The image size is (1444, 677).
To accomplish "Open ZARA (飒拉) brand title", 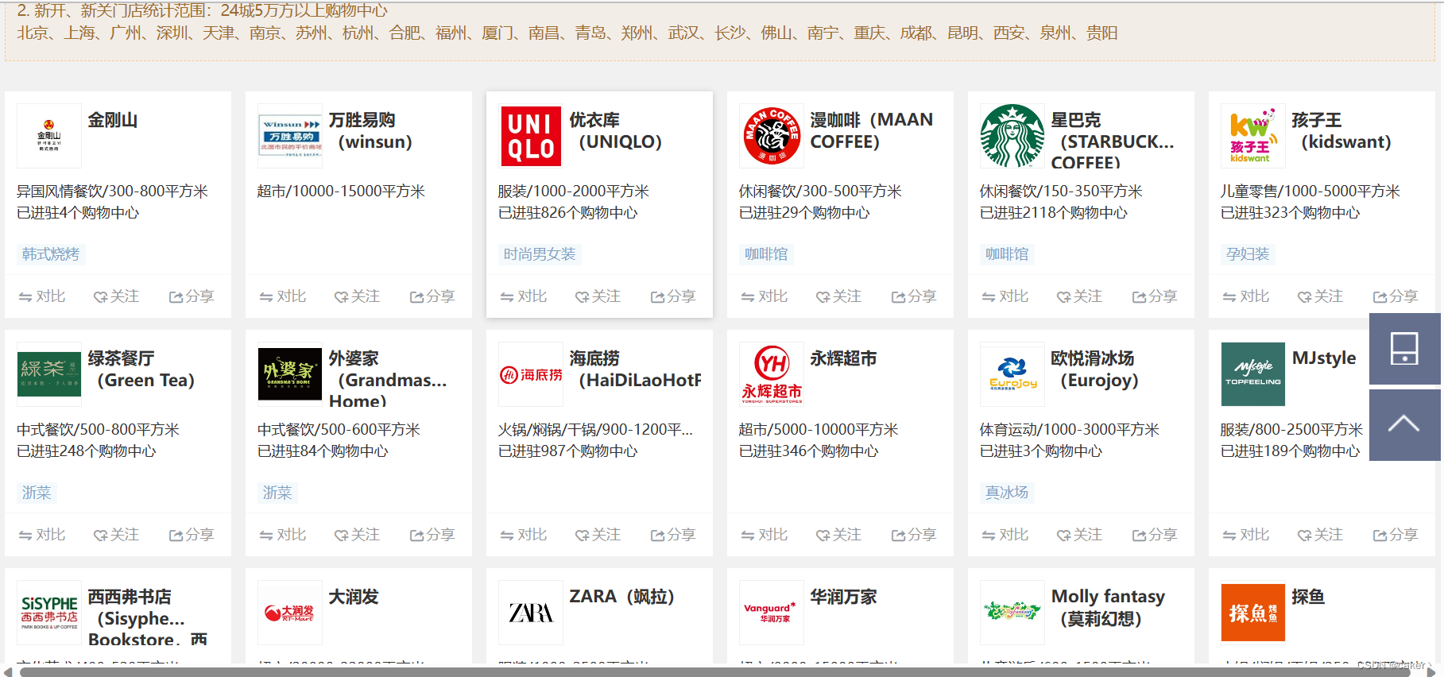I will (x=621, y=597).
